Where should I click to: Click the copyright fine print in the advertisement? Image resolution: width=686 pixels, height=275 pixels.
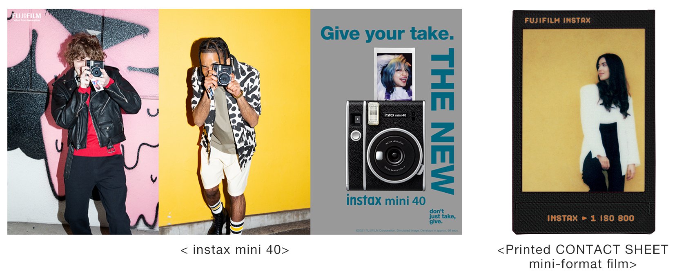tap(407, 231)
